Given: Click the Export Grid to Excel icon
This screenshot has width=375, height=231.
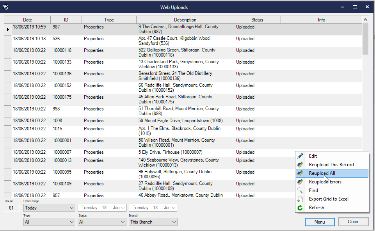Looking at the screenshot, I should tap(300, 199).
